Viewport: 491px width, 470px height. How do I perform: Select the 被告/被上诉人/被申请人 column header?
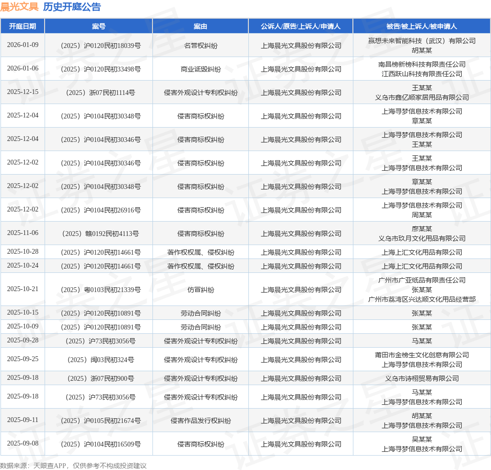(x=421, y=26)
